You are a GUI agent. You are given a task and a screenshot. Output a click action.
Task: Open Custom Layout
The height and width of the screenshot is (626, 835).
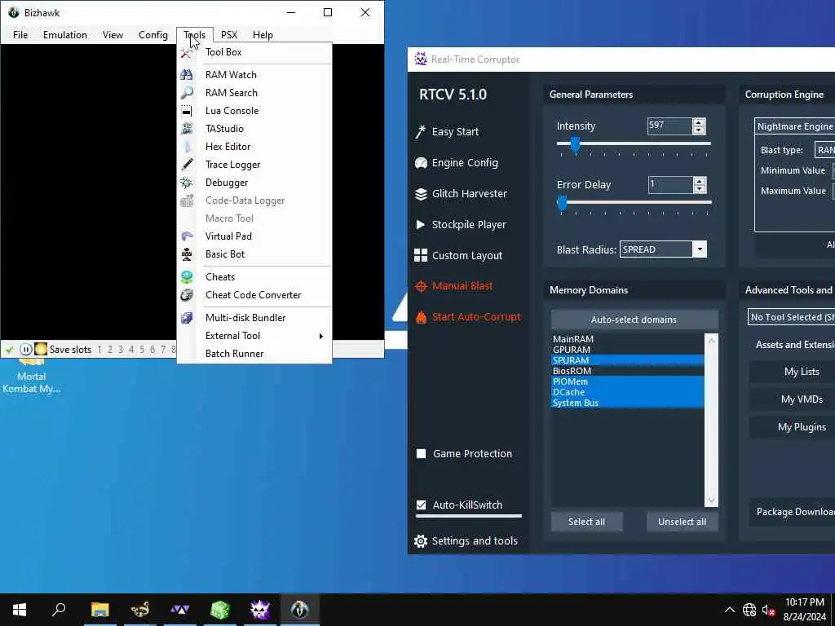click(x=458, y=255)
